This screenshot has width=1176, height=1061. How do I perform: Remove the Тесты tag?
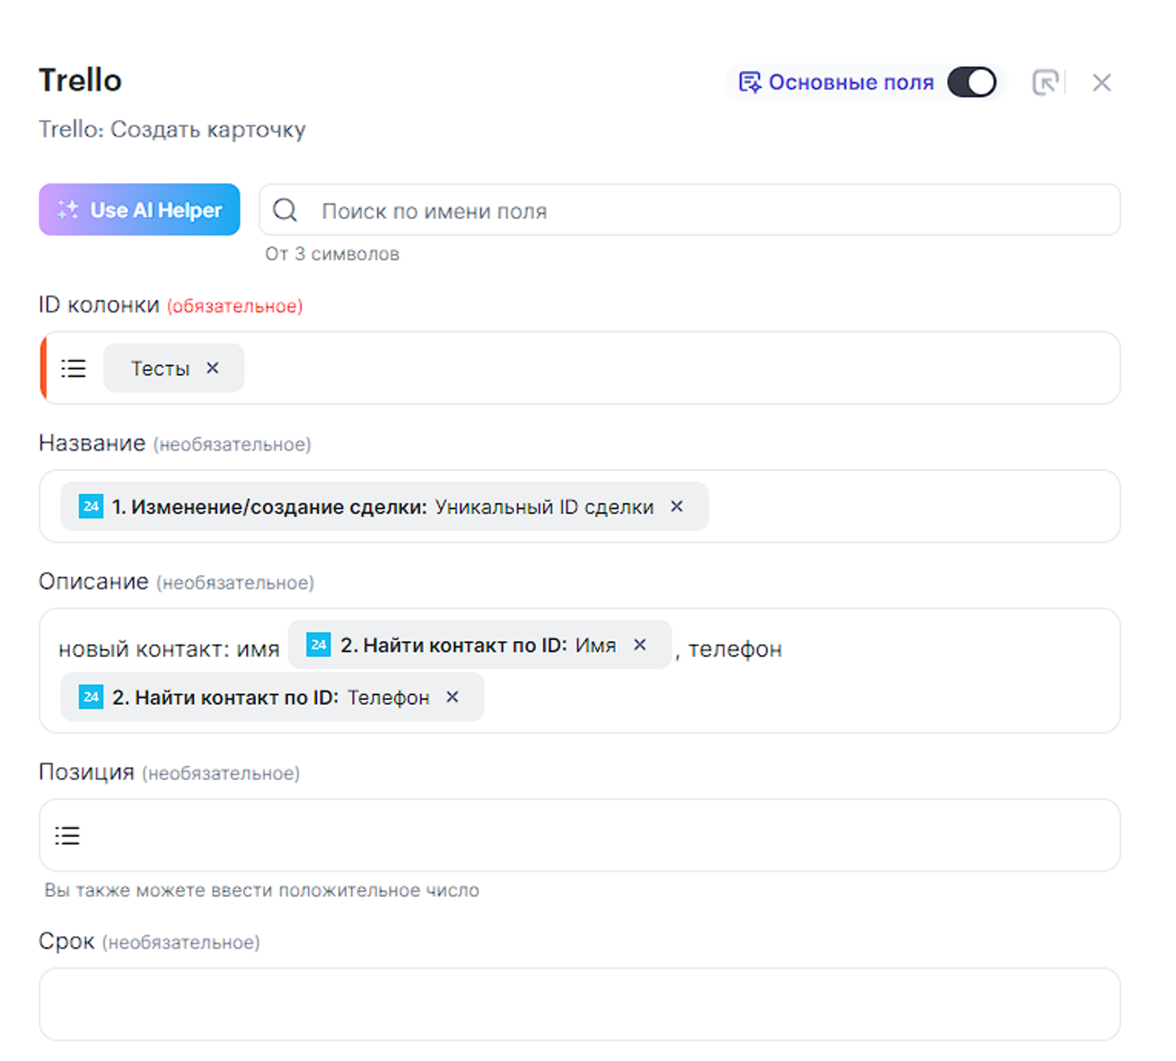click(x=213, y=368)
